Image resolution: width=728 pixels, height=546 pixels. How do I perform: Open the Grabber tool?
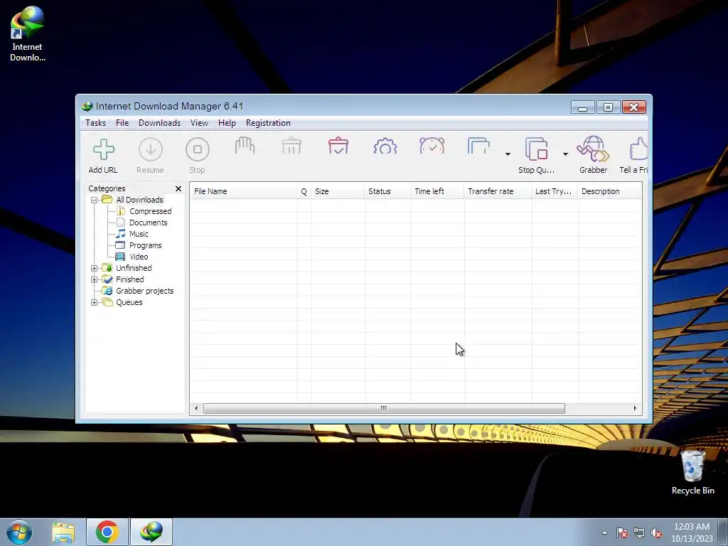(x=593, y=156)
